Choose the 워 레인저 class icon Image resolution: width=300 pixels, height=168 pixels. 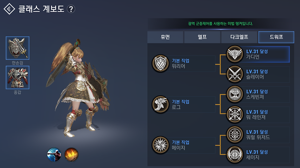pyautogui.click(x=235, y=114)
